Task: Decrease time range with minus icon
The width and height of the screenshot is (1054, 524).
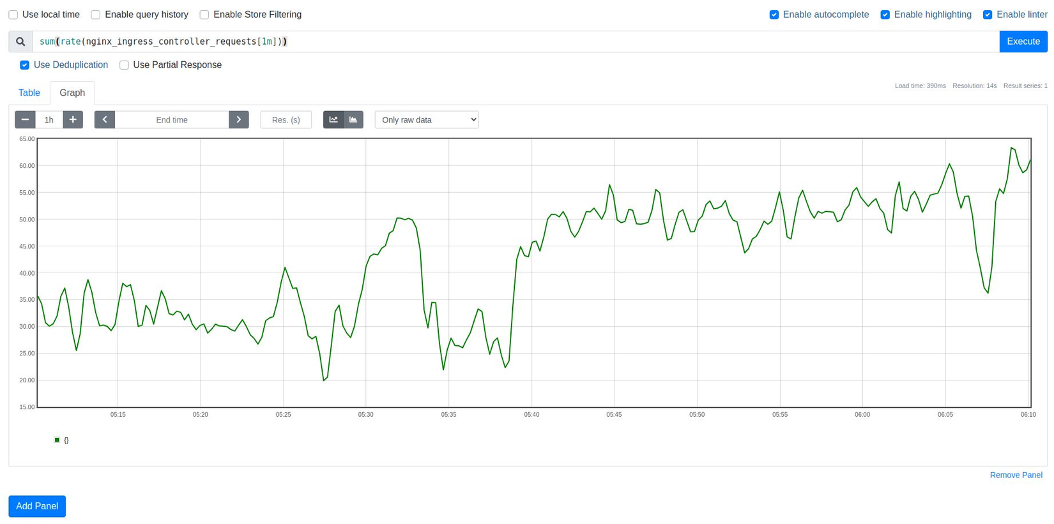Action: coord(25,120)
